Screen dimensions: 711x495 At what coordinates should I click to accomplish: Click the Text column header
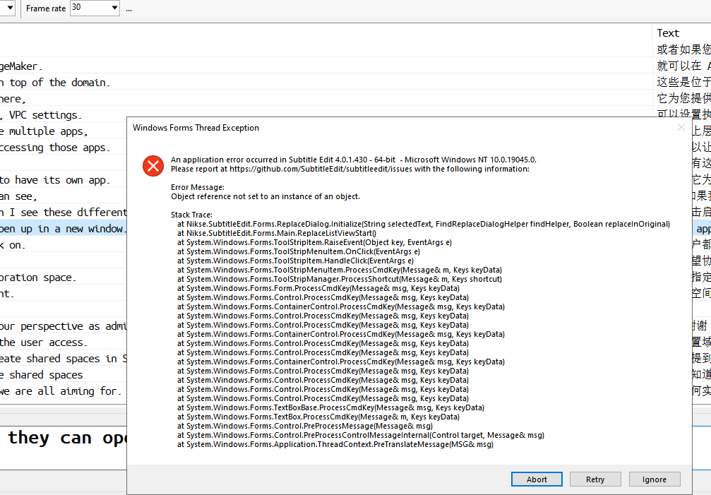[667, 32]
